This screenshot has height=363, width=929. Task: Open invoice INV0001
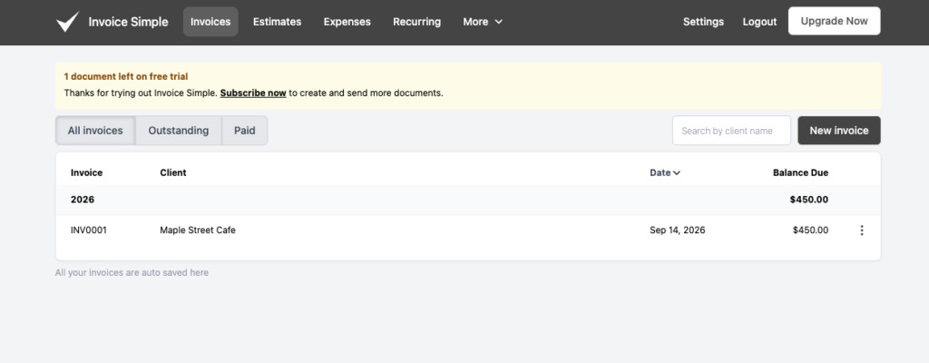tap(89, 231)
